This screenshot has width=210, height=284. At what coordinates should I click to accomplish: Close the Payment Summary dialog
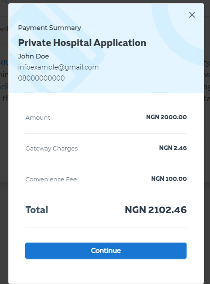192,15
